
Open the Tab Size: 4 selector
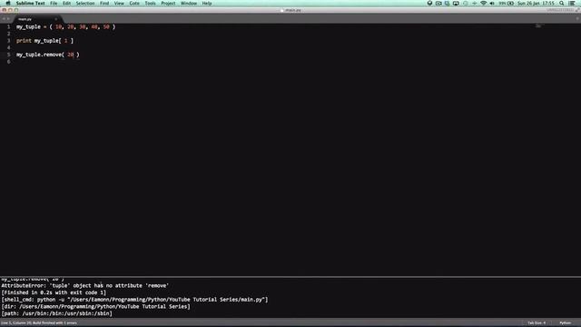click(537, 323)
